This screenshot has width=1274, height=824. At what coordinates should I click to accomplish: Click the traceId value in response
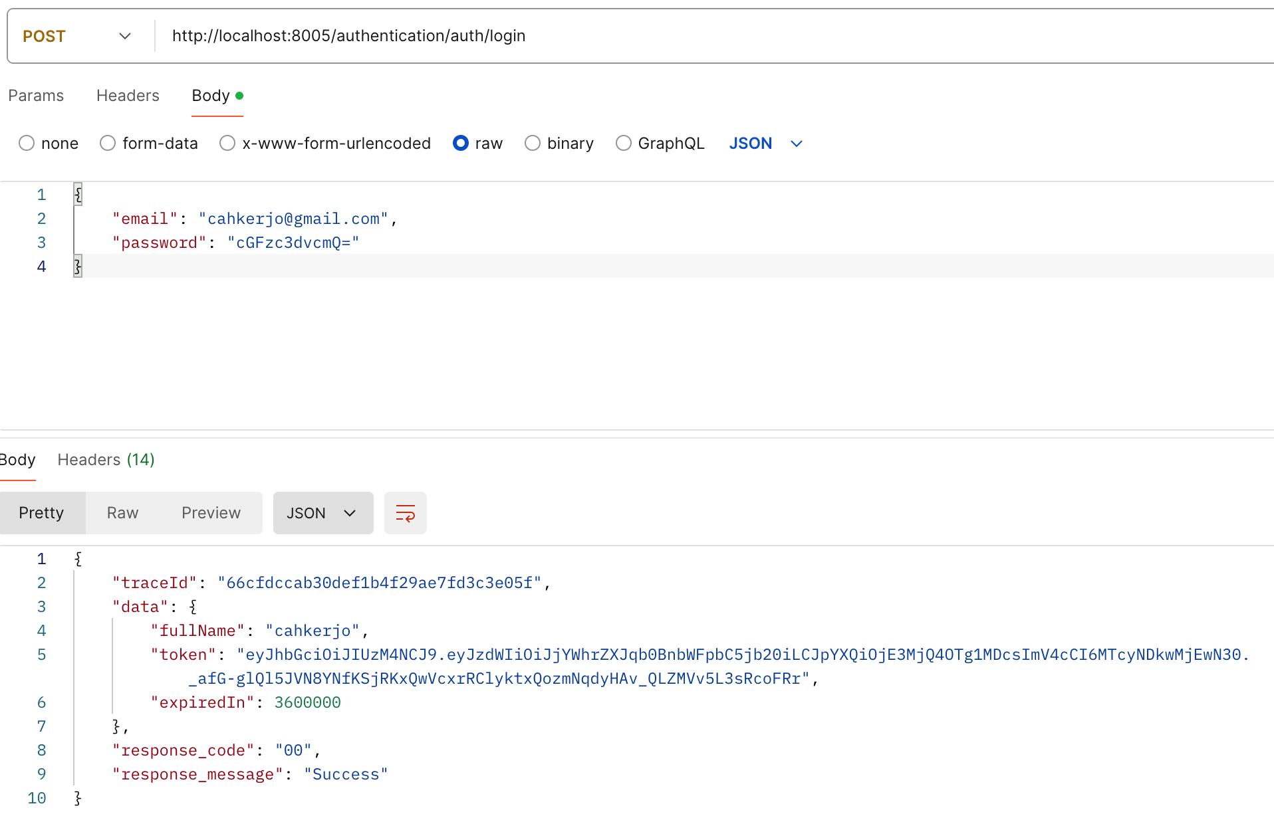click(380, 583)
